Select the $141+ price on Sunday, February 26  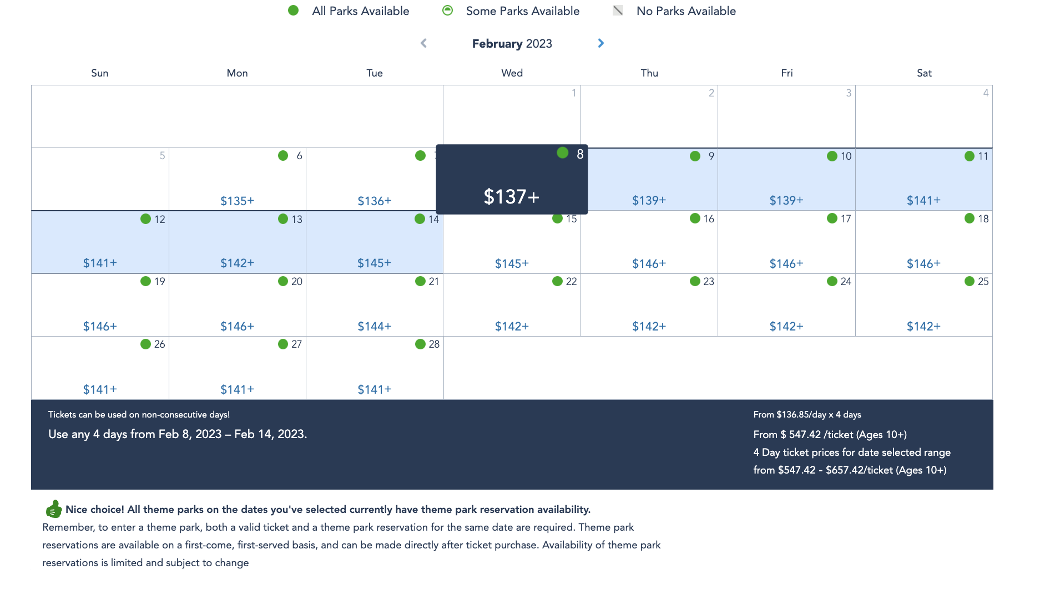pyautogui.click(x=100, y=389)
